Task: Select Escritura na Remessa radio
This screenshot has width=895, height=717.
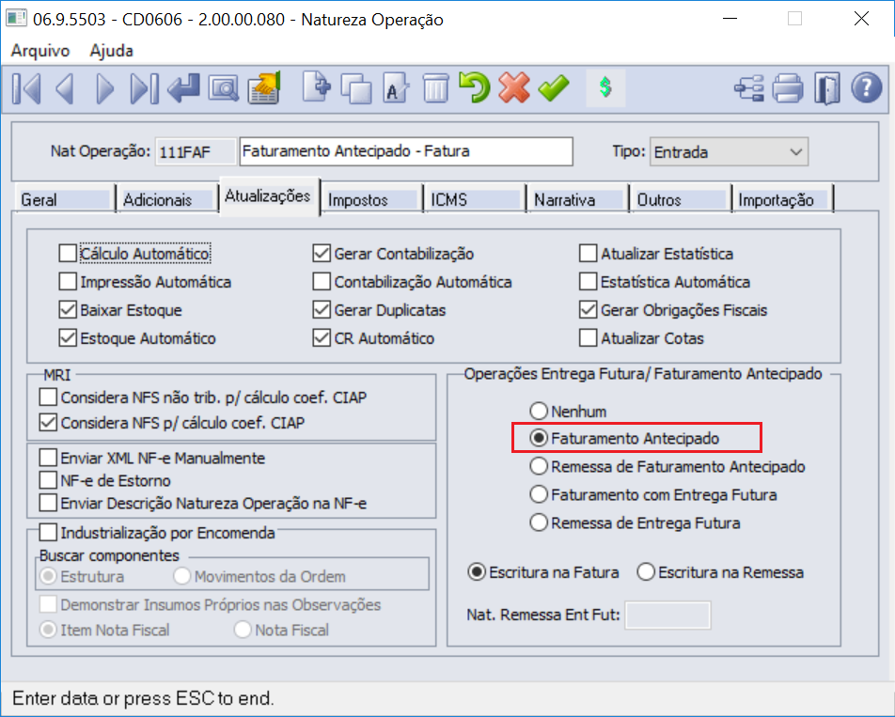Action: [646, 572]
